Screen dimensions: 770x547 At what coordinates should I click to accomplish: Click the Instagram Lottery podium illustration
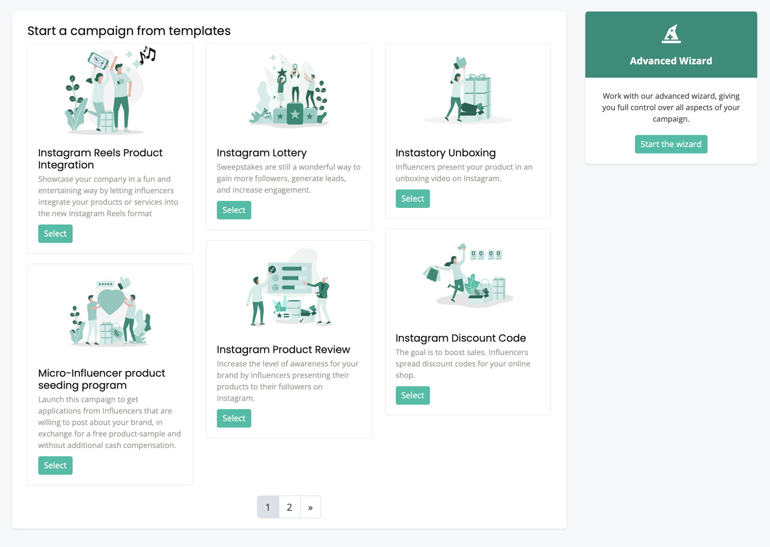(289, 90)
